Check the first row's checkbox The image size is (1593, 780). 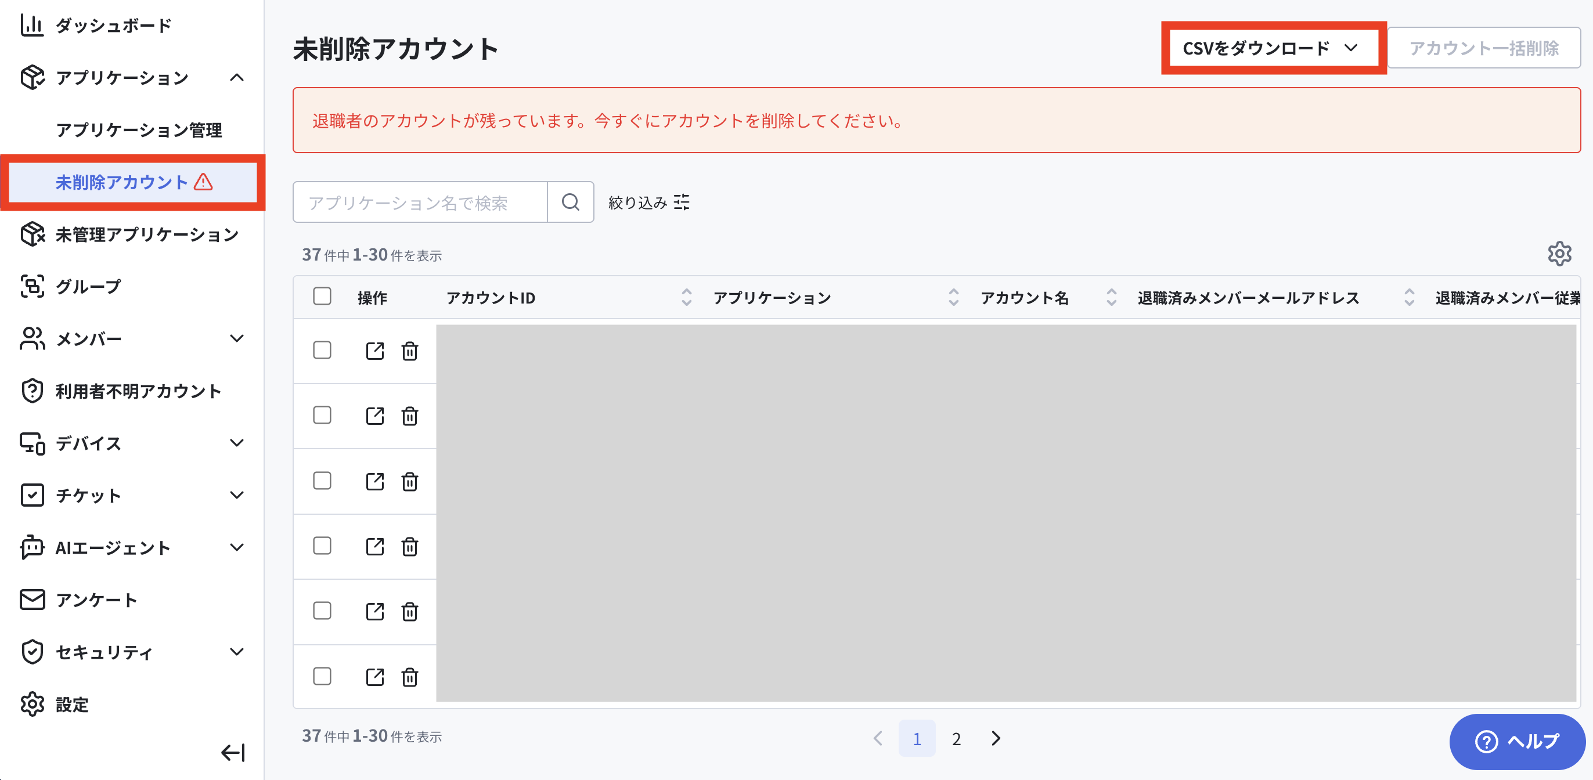point(322,351)
